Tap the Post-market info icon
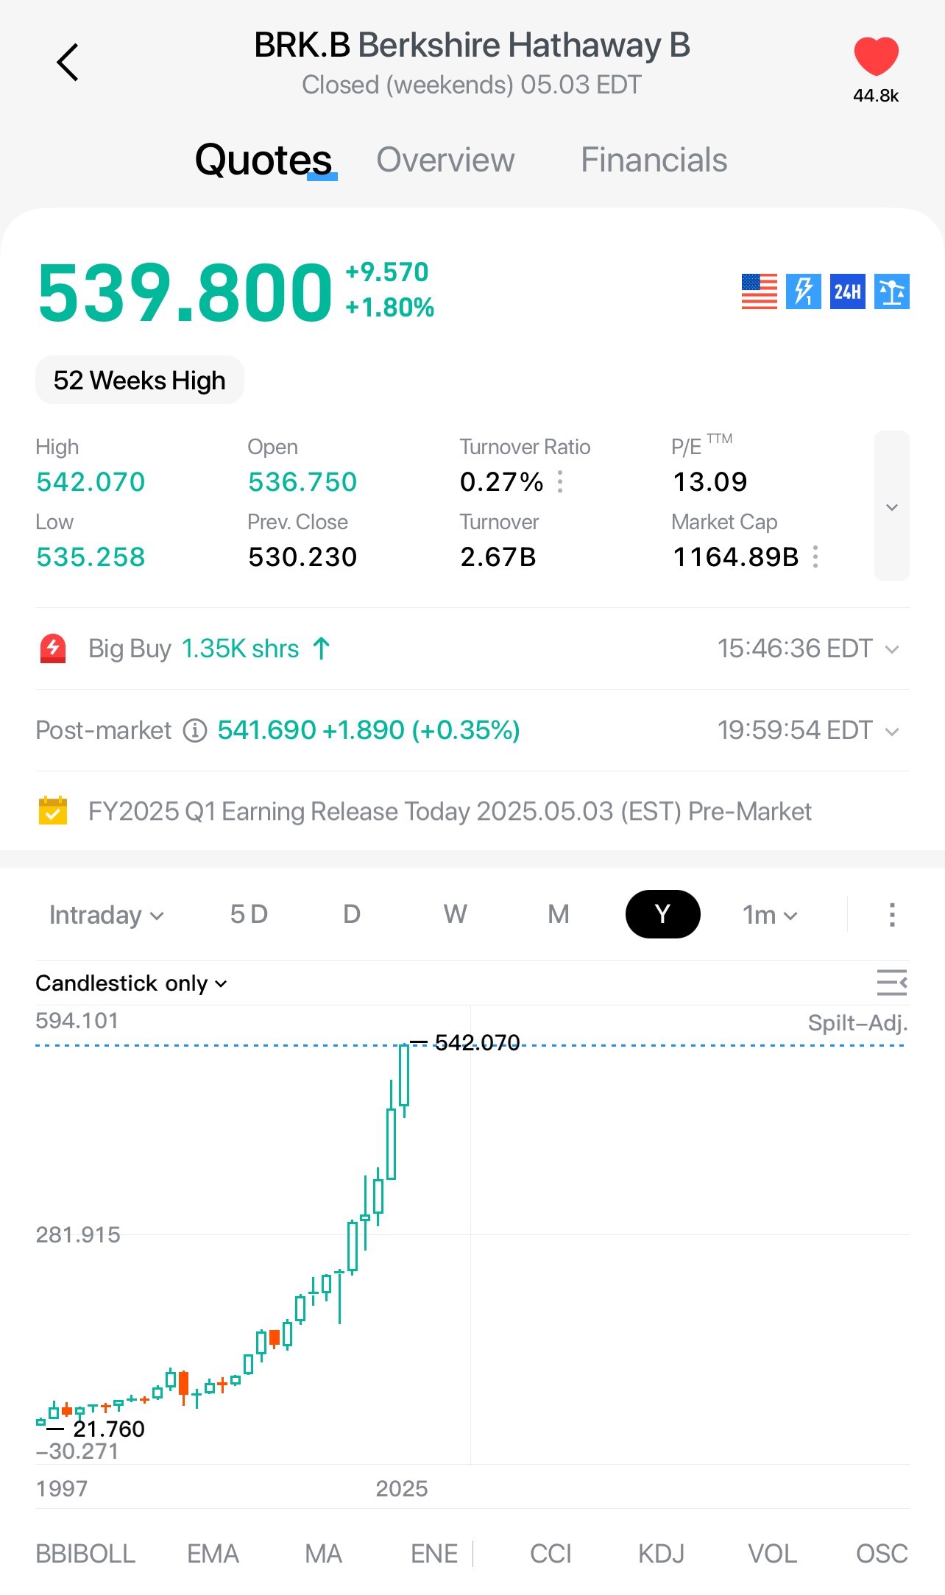 (x=195, y=730)
